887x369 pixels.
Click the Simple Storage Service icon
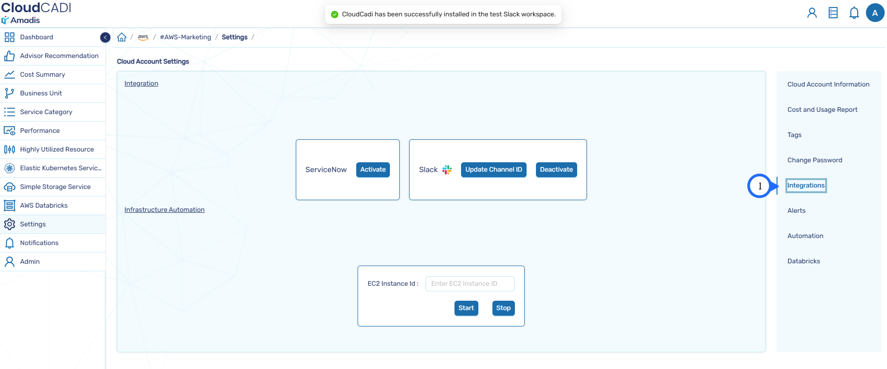click(9, 187)
